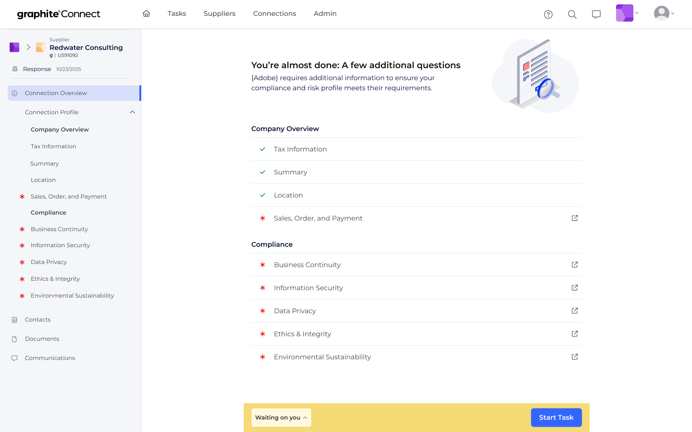
Task: Click the Compliance section heading in main panel
Action: pos(272,244)
